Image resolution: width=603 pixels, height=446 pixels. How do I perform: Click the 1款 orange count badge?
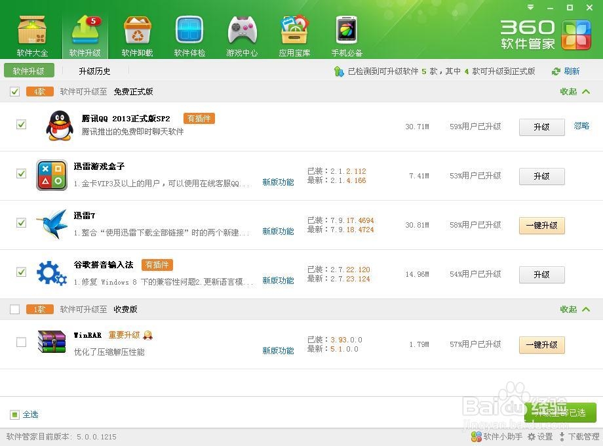[39, 310]
